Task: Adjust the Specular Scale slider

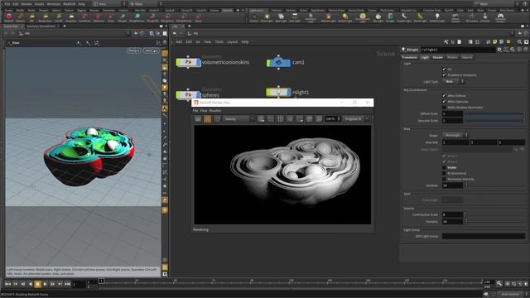Action: (x=494, y=120)
